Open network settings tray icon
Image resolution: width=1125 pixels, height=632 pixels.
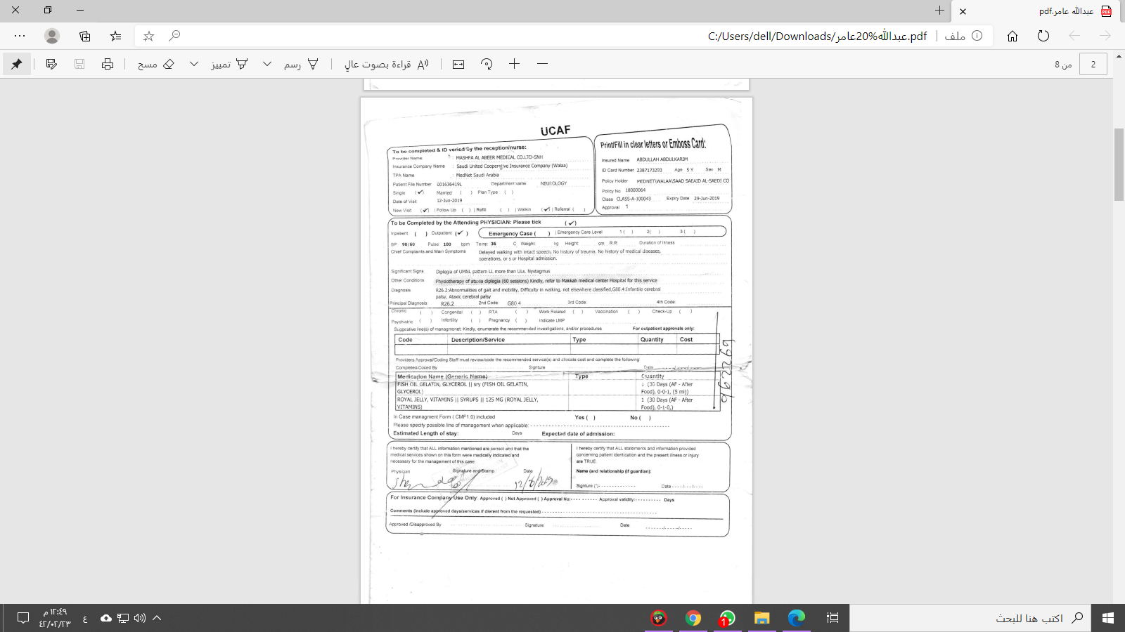click(x=123, y=618)
